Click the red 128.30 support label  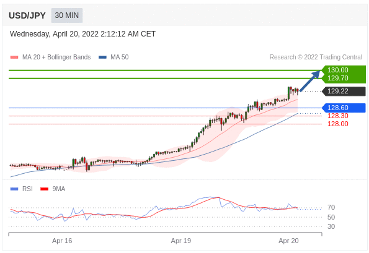pyautogui.click(x=338, y=116)
